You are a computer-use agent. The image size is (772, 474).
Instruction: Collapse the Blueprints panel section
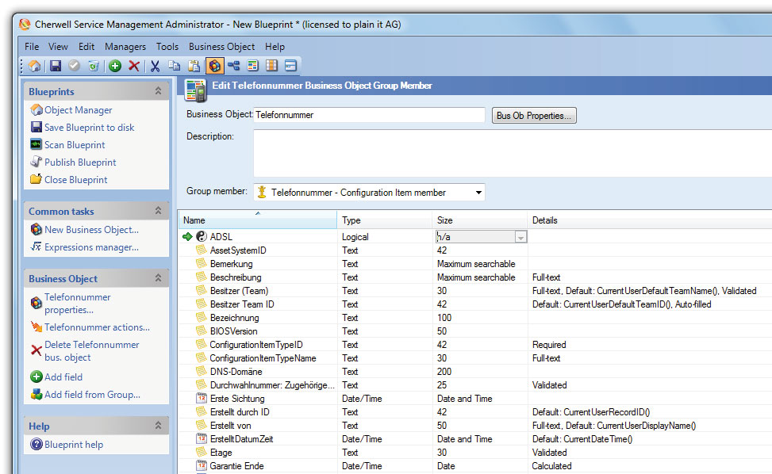click(158, 91)
